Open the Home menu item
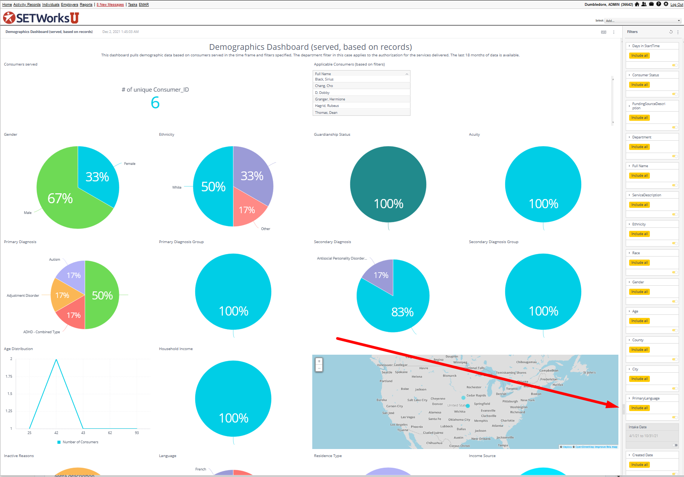The height and width of the screenshot is (477, 684). [7, 5]
